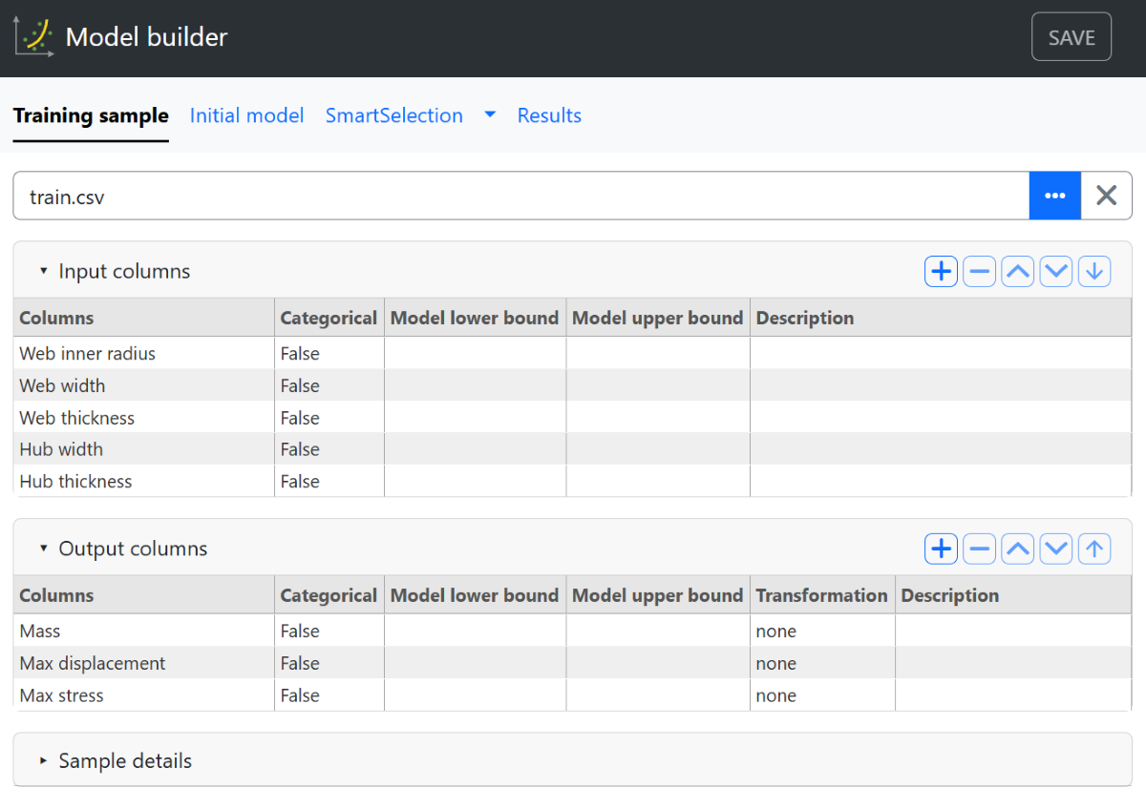Viewport: 1146px width, 808px height.
Task: Add a new output column
Action: point(941,549)
